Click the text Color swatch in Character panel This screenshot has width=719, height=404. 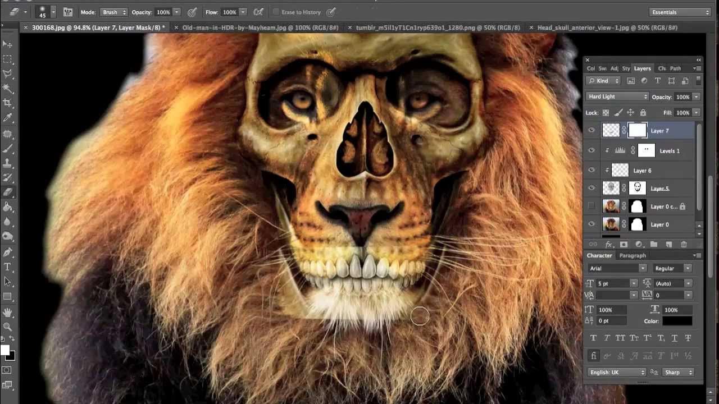tap(677, 321)
